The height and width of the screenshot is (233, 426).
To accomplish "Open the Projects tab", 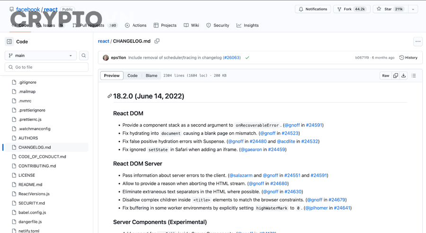I will (x=165, y=25).
